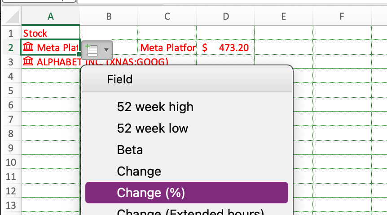387x215 pixels.
Task: Click the Stock header cell A1
Action: click(x=50, y=33)
